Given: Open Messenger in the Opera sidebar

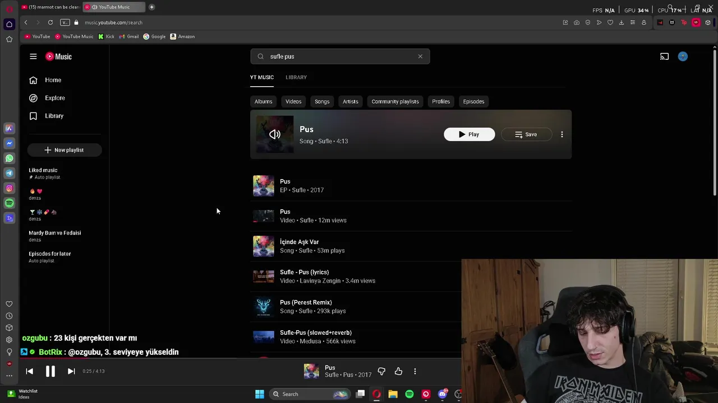Looking at the screenshot, I should point(9,143).
